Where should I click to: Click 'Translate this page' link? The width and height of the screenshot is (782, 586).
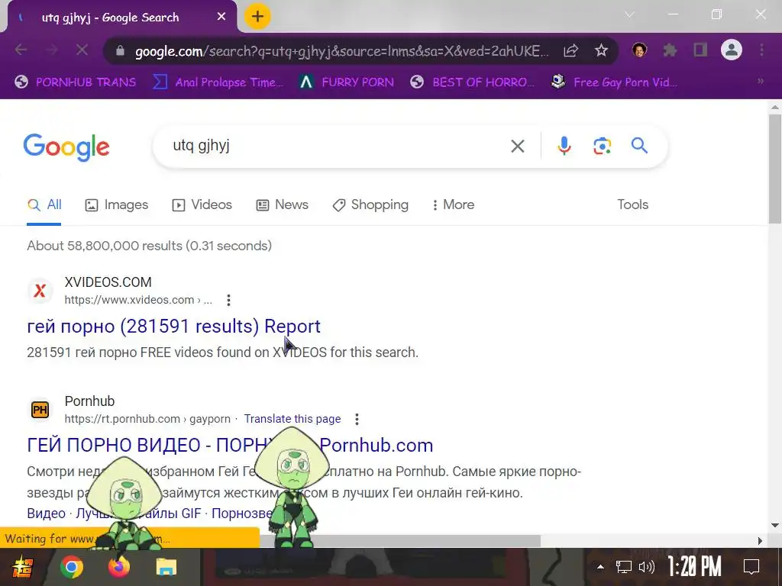click(292, 419)
